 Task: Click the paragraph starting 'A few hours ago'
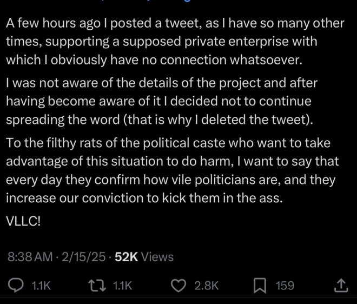click(x=175, y=42)
